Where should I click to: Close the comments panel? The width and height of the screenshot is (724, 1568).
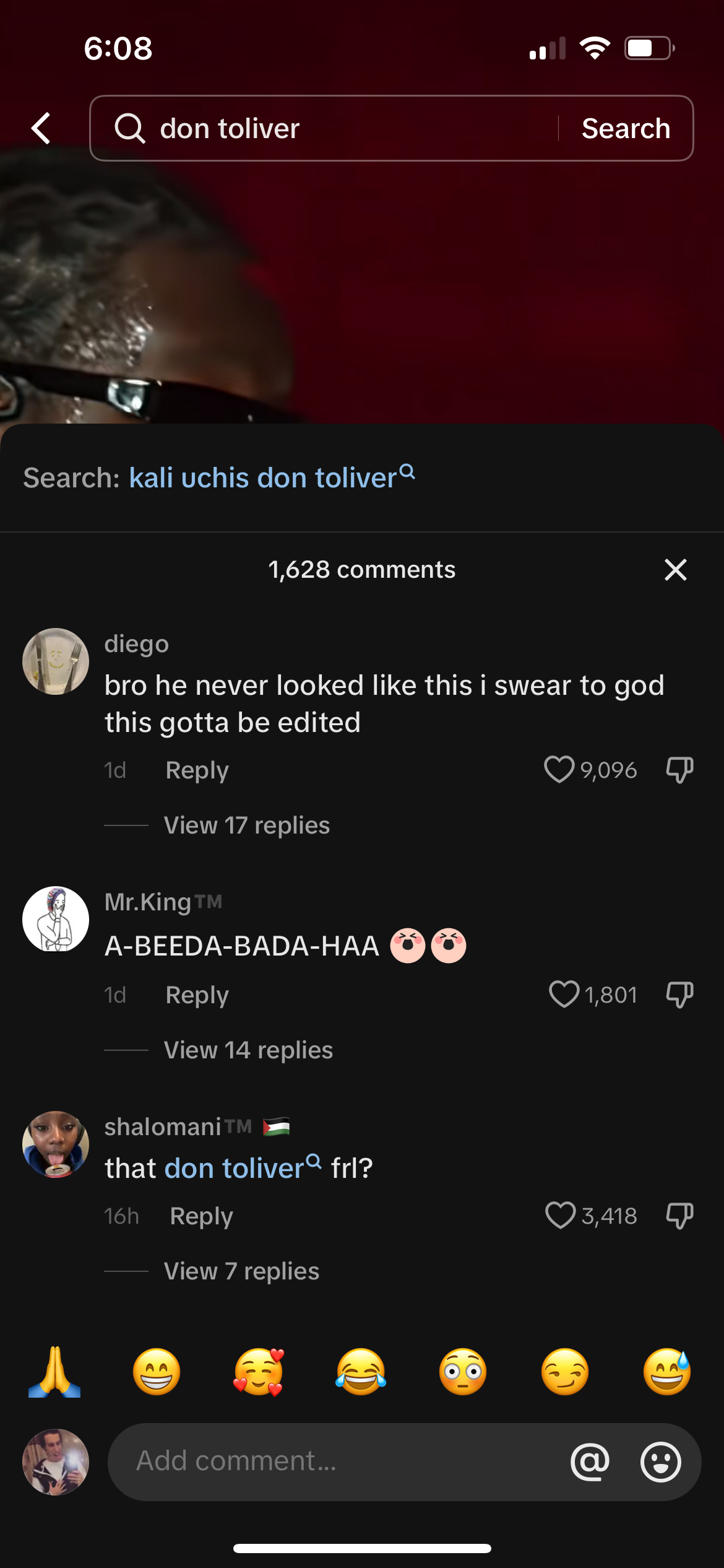[x=675, y=570]
